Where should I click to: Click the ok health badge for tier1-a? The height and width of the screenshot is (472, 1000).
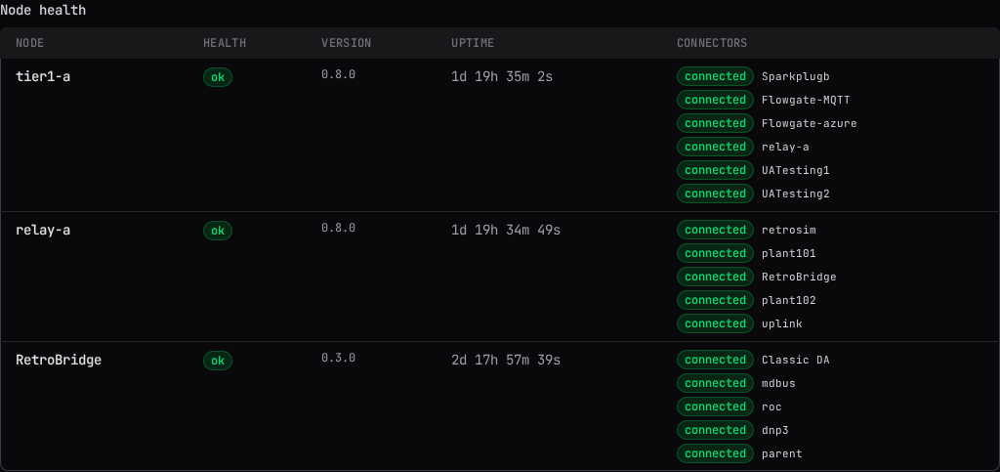(x=218, y=77)
